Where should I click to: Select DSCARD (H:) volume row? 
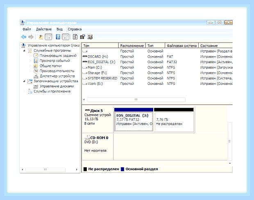(157, 57)
